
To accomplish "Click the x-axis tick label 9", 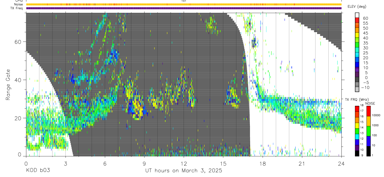I will pyautogui.click(x=144, y=163).
